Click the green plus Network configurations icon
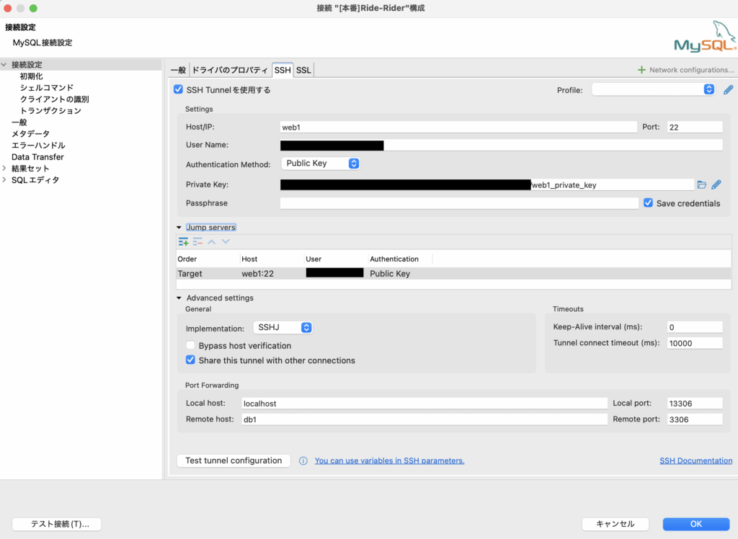Image resolution: width=738 pixels, height=539 pixels. (641, 70)
